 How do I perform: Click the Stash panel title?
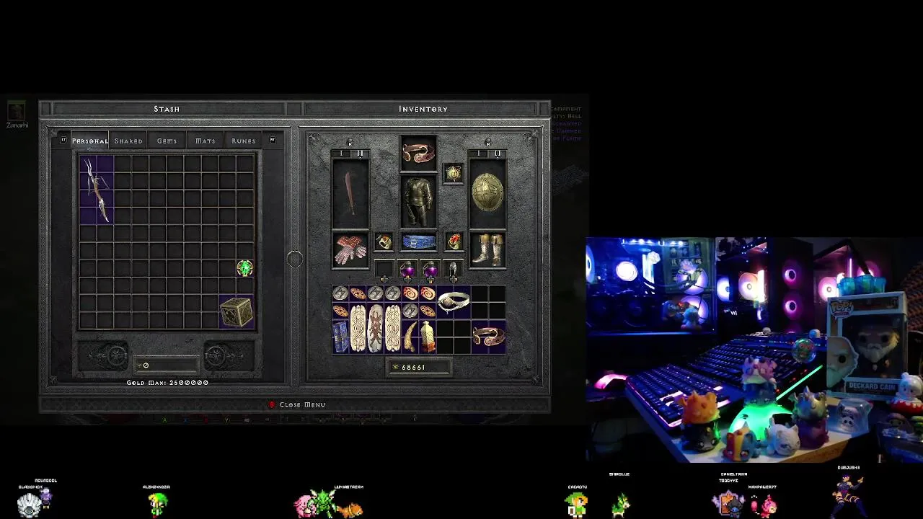click(x=167, y=109)
